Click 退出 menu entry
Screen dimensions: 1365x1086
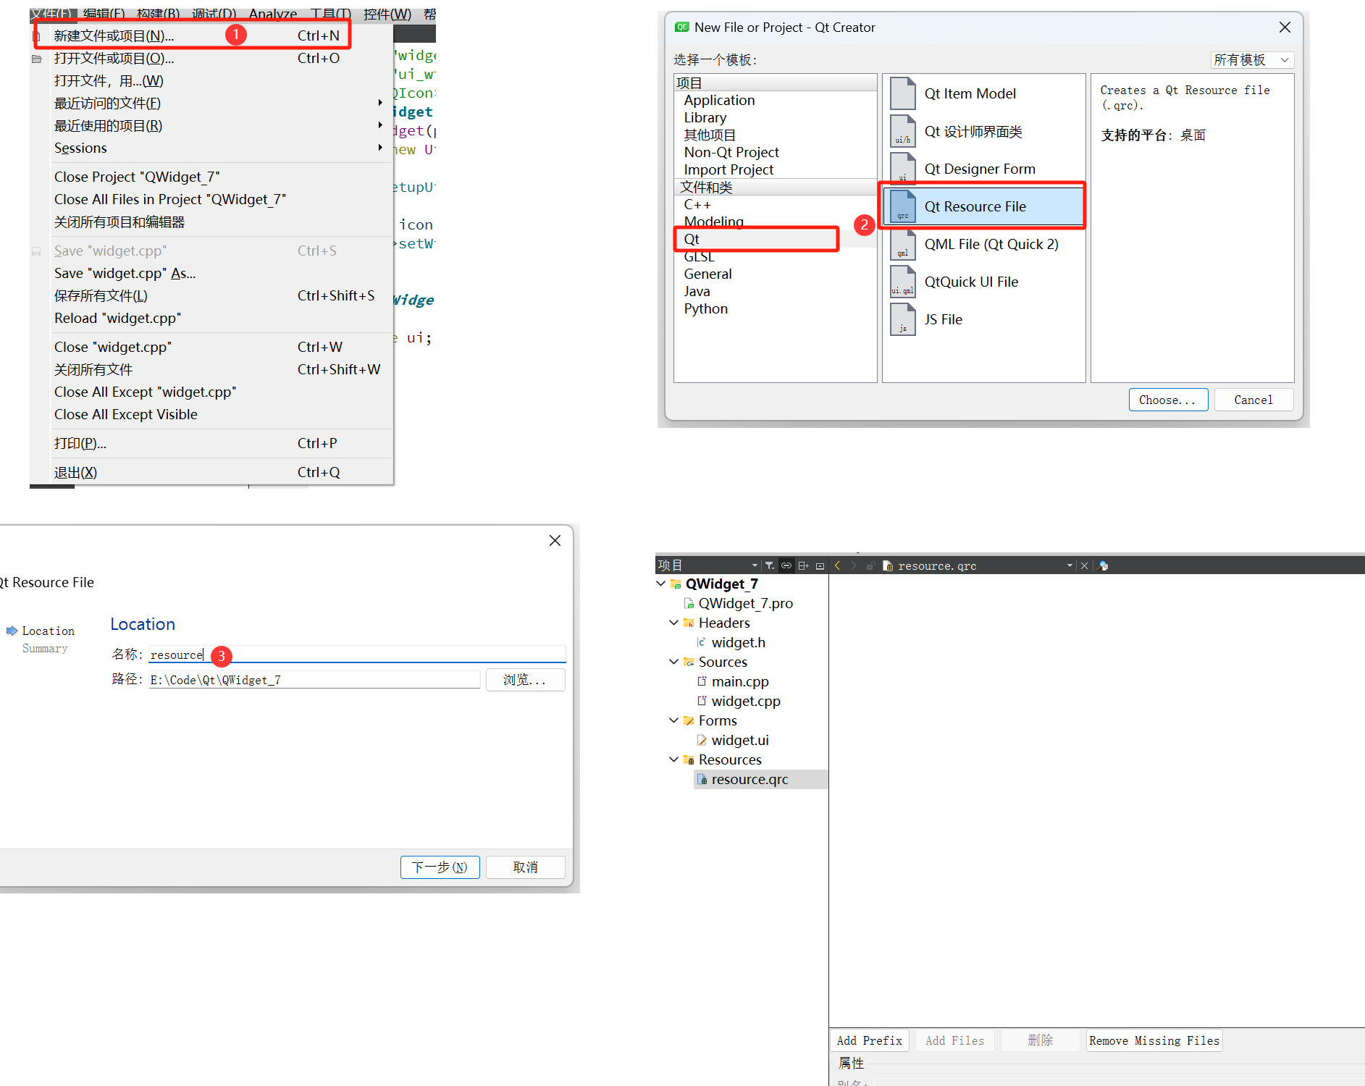tap(211, 472)
